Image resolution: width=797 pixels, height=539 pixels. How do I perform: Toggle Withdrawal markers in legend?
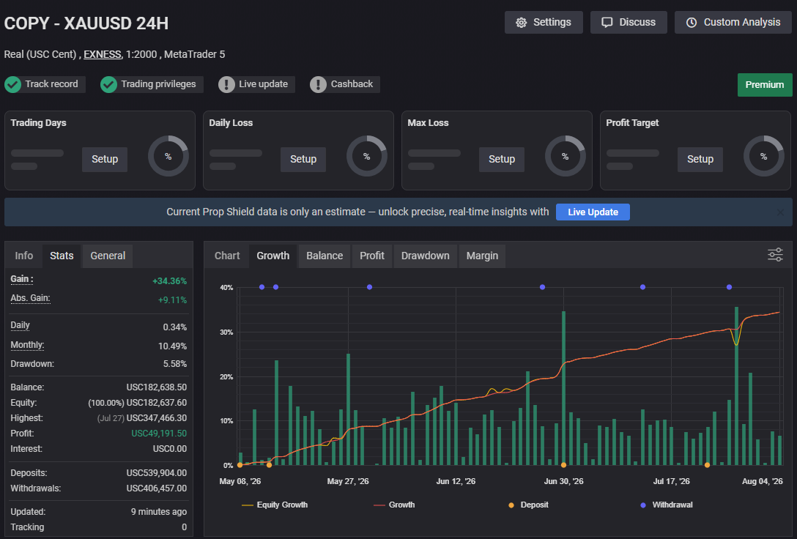(x=667, y=505)
